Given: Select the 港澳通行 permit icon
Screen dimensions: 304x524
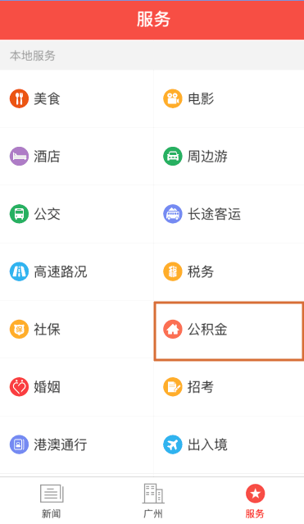Looking at the screenshot, I should pos(19,444).
